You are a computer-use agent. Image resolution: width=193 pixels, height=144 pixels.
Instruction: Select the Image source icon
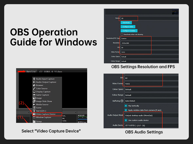(x=34, y=98)
